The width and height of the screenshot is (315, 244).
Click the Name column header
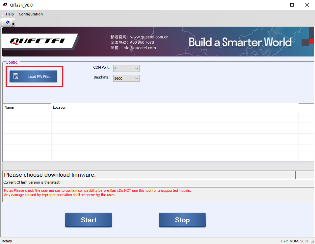click(x=27, y=107)
